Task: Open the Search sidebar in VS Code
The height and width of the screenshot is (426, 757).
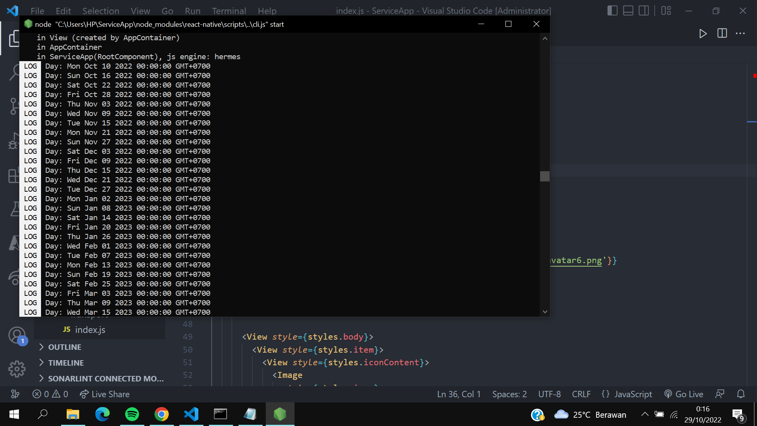Action: [x=15, y=72]
